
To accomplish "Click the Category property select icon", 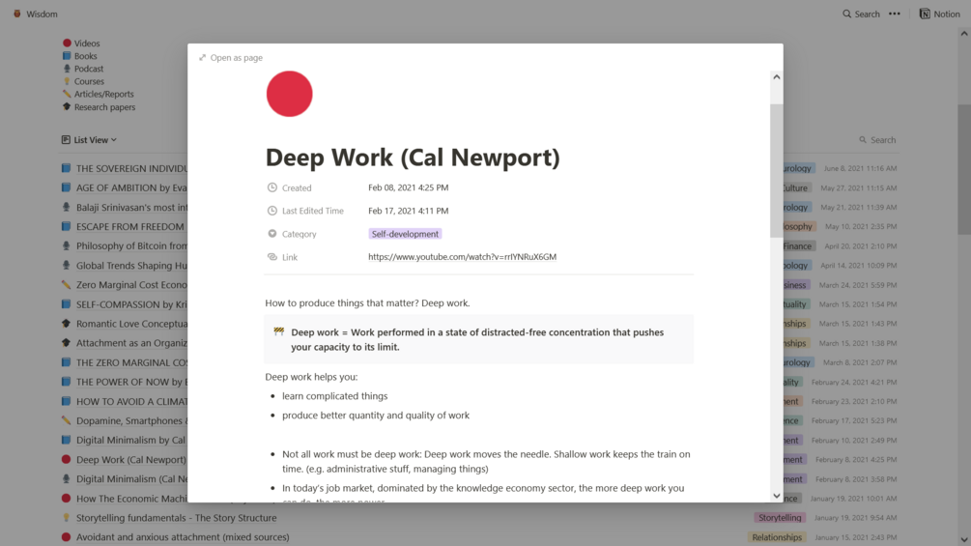I will click(271, 234).
